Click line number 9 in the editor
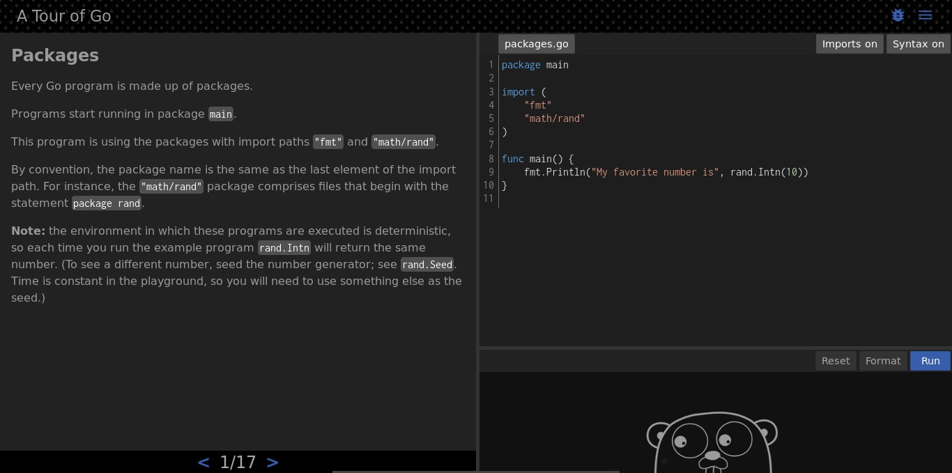 tap(491, 172)
